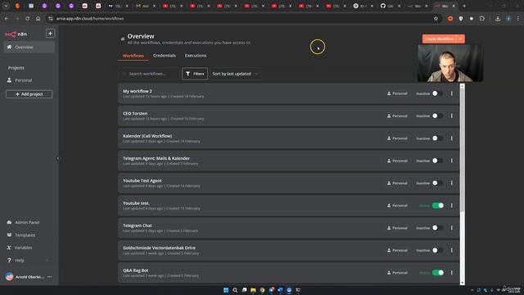
Task: Toggle Youtube Test Agent active switch
Action: [x=437, y=183]
